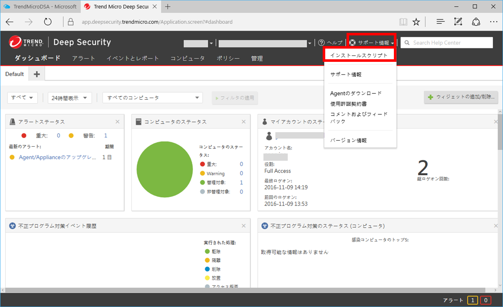Viewport: 503px width, 307px height.
Task: Open the wide redacted tenant dropdown arrow
Action: 309,43
